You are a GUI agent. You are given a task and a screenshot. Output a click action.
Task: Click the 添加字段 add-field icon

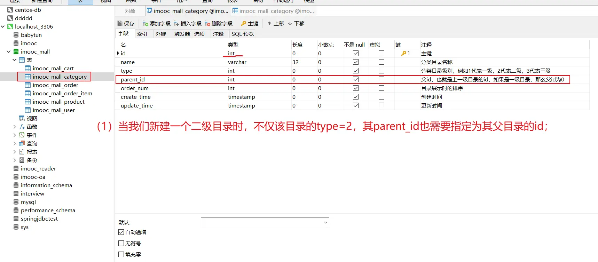[145, 24]
